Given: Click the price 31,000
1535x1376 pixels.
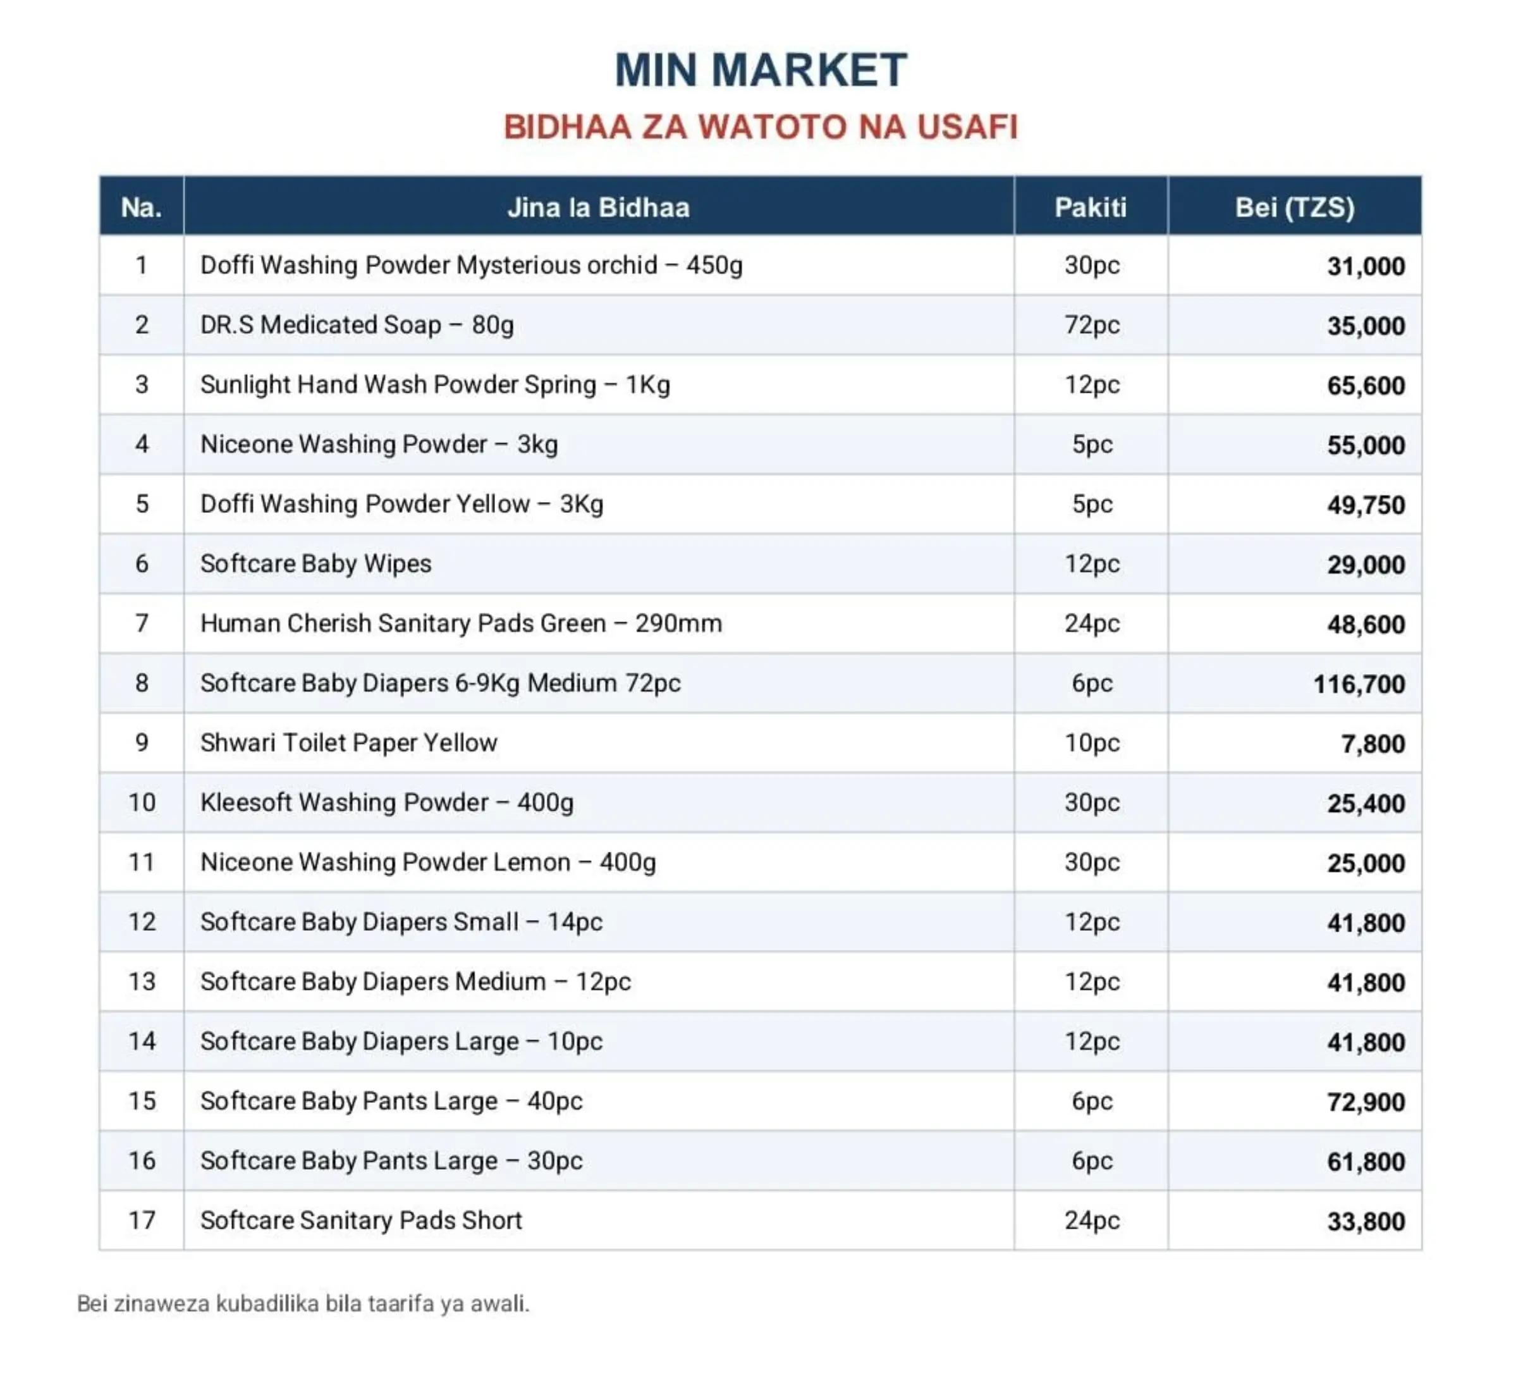Looking at the screenshot, I should click(1366, 266).
